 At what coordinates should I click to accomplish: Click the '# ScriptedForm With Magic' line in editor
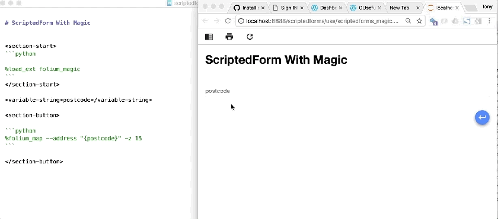point(47,23)
